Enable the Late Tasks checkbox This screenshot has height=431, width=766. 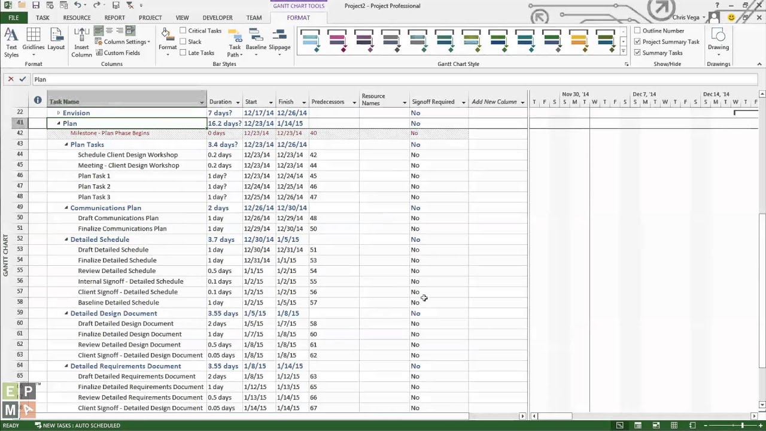click(183, 53)
